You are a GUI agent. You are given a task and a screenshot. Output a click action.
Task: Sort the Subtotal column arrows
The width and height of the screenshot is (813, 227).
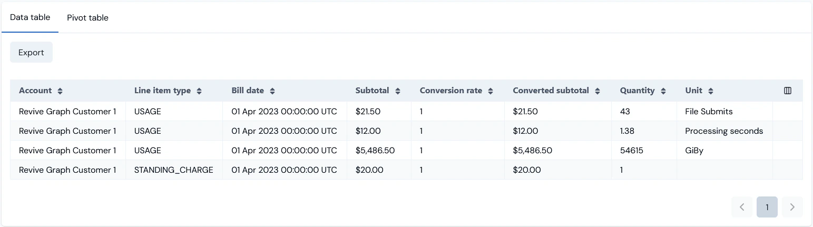pos(398,91)
